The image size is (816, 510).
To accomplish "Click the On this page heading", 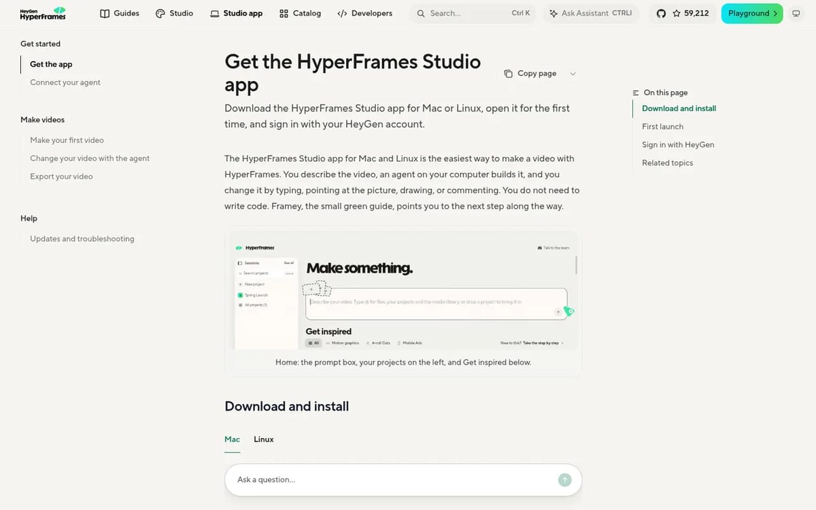I will (x=660, y=92).
